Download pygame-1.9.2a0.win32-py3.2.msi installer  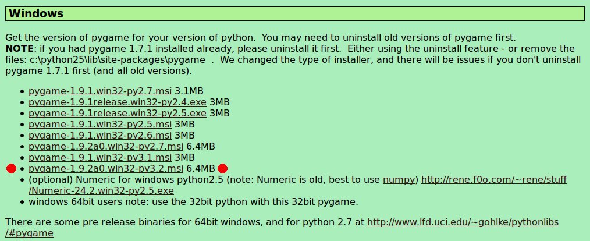point(106,168)
